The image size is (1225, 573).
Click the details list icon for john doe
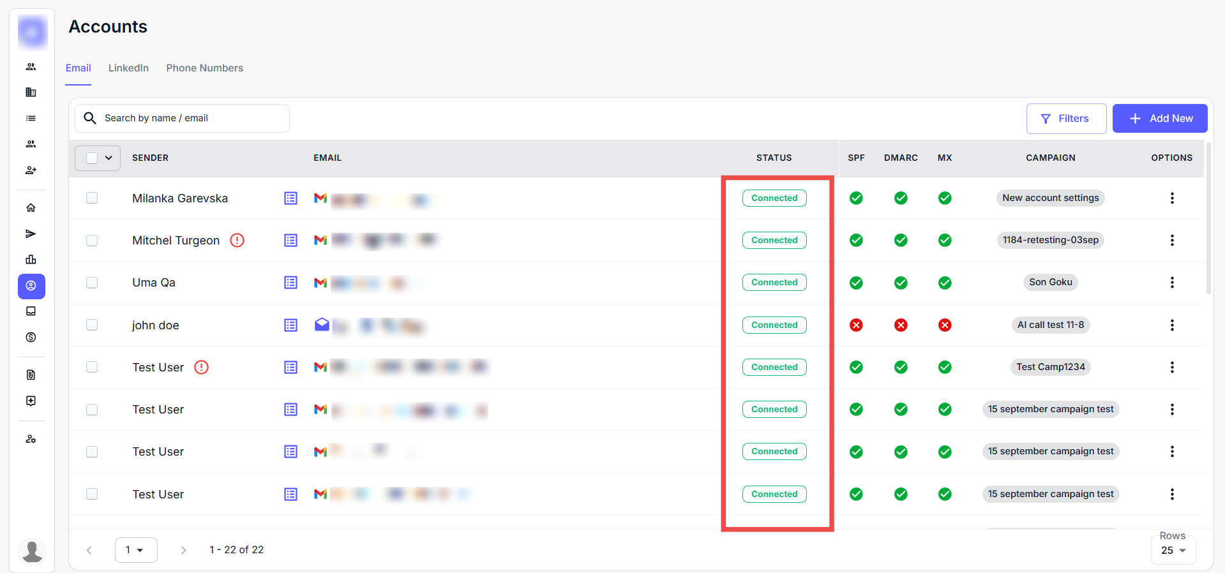click(x=290, y=325)
